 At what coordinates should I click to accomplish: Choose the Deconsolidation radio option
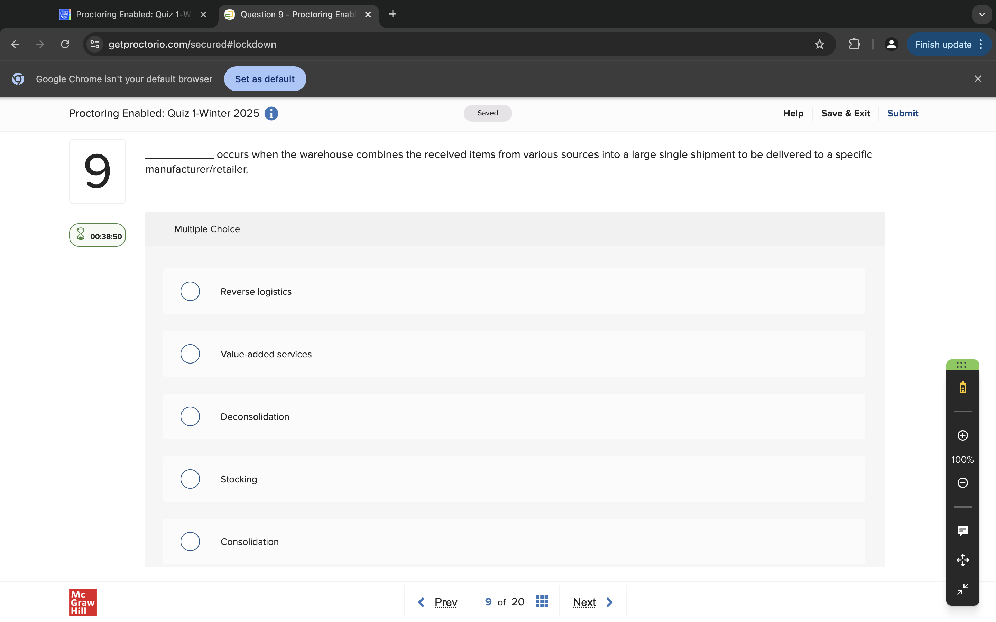[x=190, y=416]
